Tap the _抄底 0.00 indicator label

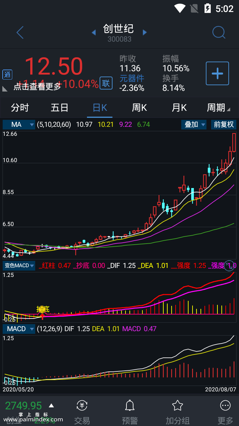[x=89, y=266]
